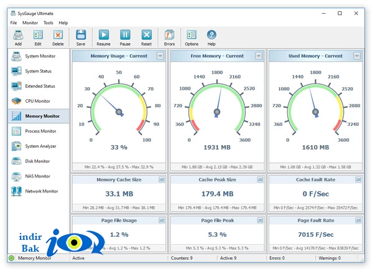Click the 179.4 MB cache peak value

(x=218, y=194)
